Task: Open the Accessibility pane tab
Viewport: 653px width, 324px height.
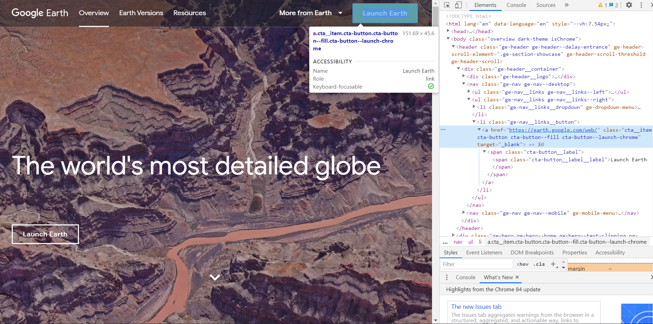Action: tap(610, 253)
